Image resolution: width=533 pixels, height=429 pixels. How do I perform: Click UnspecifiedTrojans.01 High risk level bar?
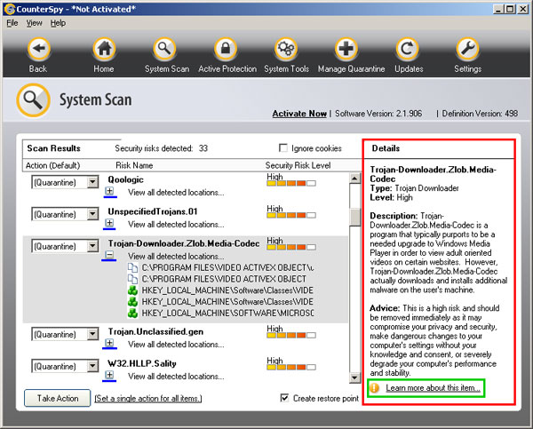click(291, 215)
